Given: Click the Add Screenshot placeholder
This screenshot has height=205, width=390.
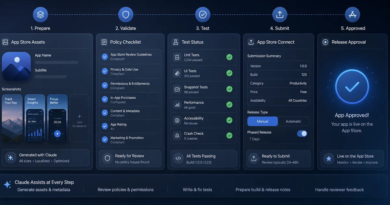Looking at the screenshot, I should click(x=79, y=118).
